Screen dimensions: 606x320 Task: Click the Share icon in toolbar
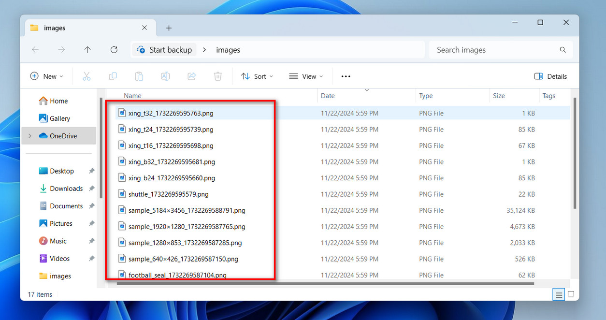(x=191, y=76)
